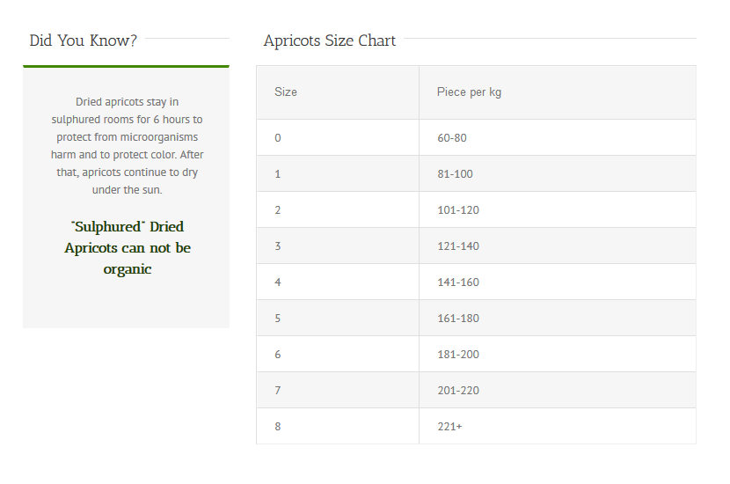
Task: Click the paragraph about sulphured rooms drying
Action: coord(128,146)
